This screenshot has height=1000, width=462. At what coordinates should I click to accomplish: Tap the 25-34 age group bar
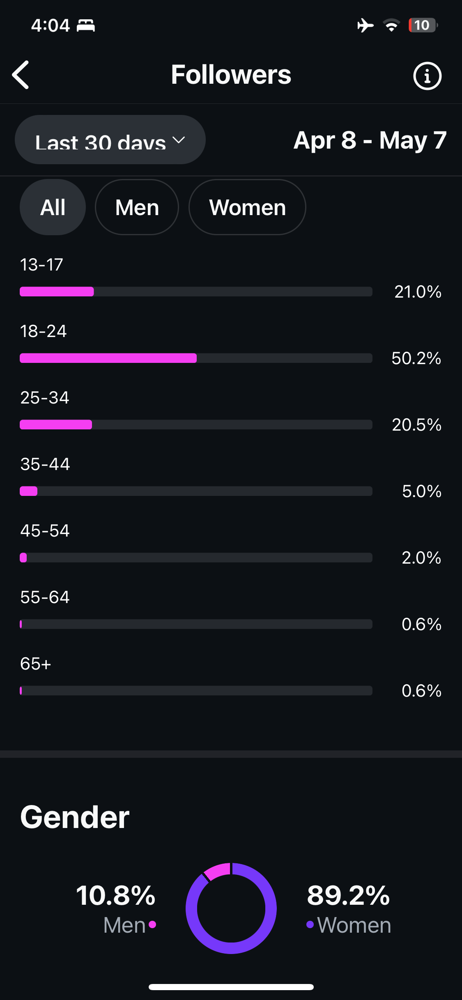[x=196, y=424]
